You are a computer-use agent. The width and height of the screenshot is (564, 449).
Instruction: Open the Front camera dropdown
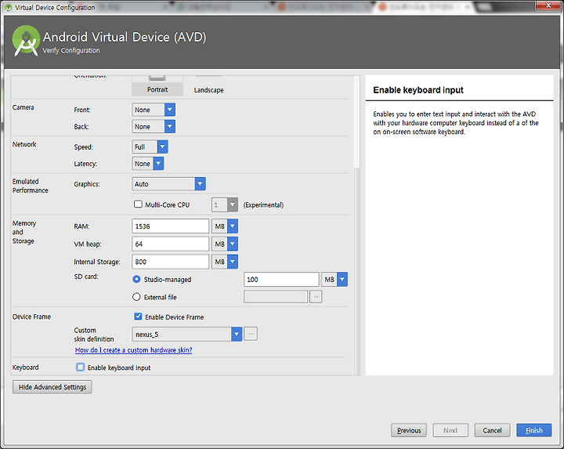pyautogui.click(x=154, y=110)
